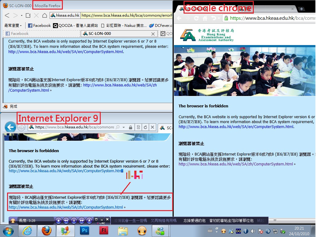
Task: Click the blue Back button in Internet Explorer 9
Action: pyautogui.click(x=10, y=127)
